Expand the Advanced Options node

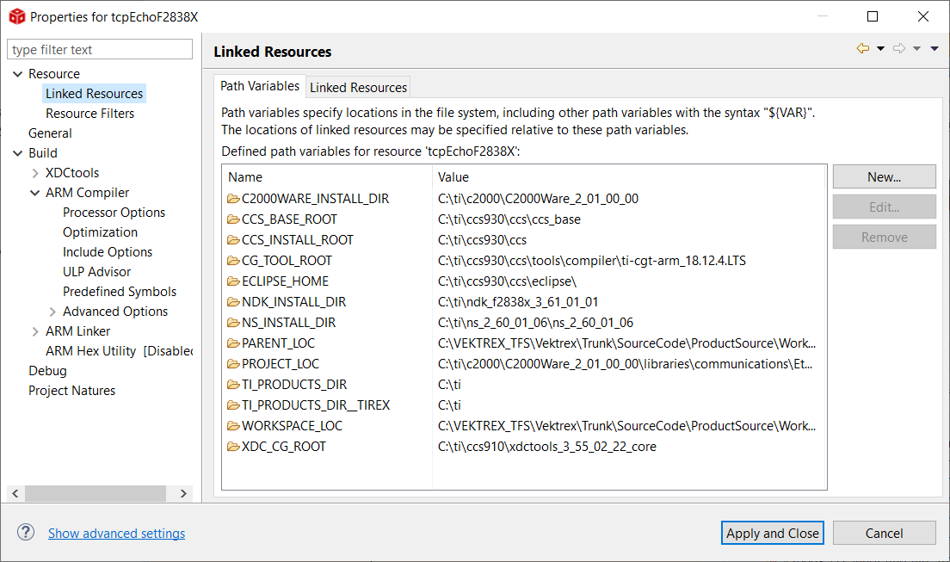52,312
